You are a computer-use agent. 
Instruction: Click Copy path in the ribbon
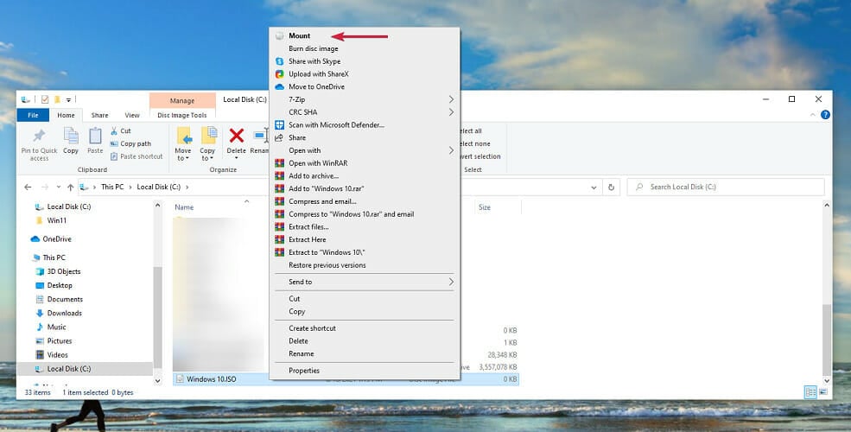[x=130, y=143]
